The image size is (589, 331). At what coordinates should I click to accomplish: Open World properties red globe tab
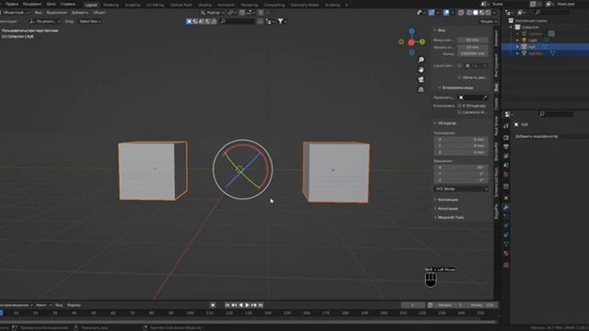click(506, 175)
